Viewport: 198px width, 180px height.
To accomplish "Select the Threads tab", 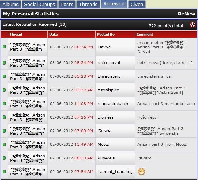I will pyautogui.click(x=88, y=5).
